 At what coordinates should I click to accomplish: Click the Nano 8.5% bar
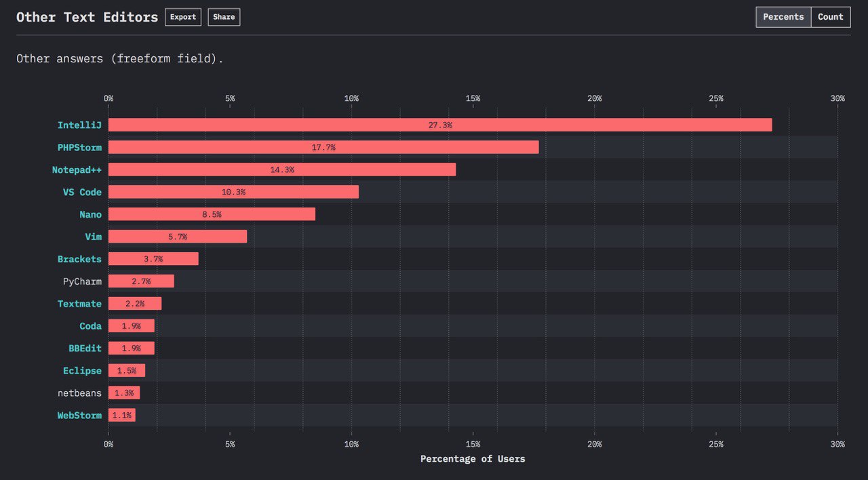(x=212, y=214)
